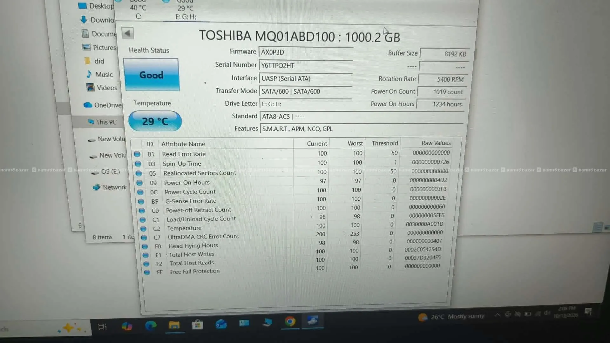Viewport: 610px width, 343px height.
Task: Open Microsoft Store from the taskbar
Action: click(x=197, y=325)
